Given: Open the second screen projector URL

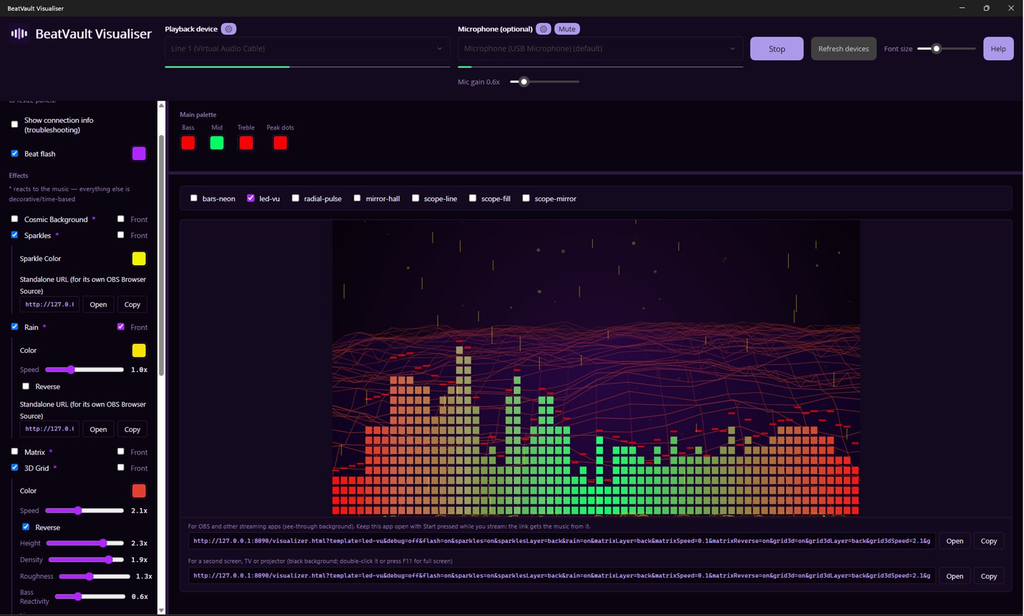Looking at the screenshot, I should click(955, 576).
